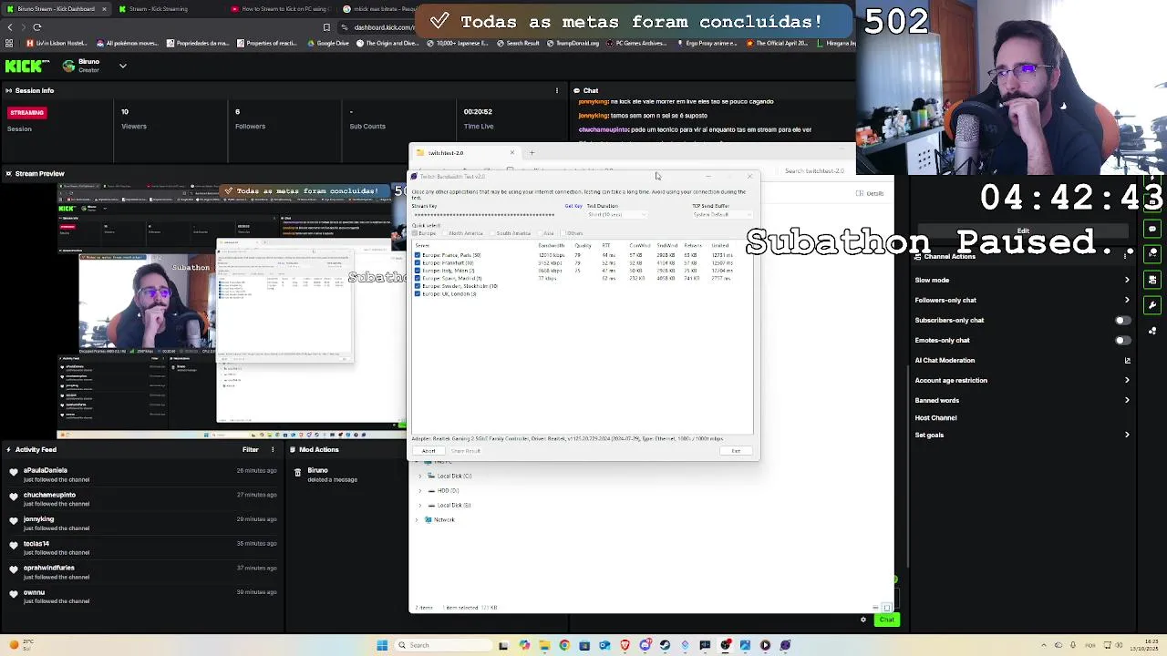Expand HDD (D:) in Explorer tree

(x=419, y=490)
